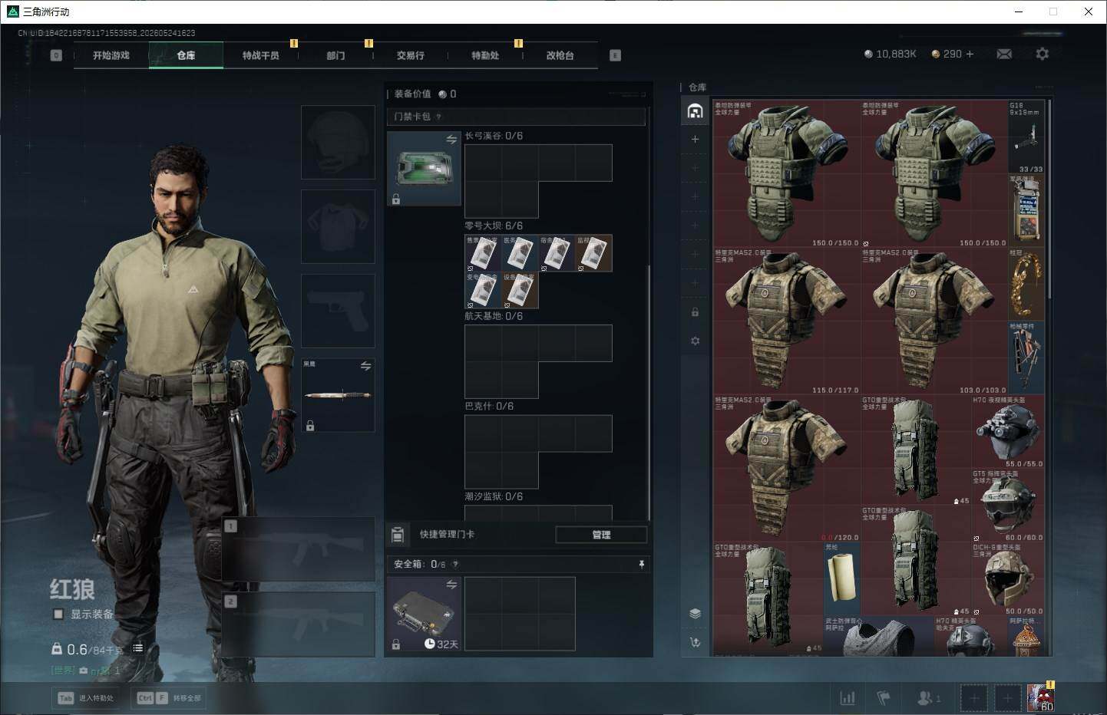Click the help question mark beside 门禁卡包
The height and width of the screenshot is (715, 1107).
click(x=438, y=117)
